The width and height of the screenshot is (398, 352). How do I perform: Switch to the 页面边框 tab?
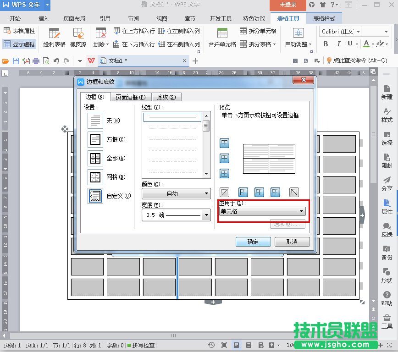[x=131, y=97]
